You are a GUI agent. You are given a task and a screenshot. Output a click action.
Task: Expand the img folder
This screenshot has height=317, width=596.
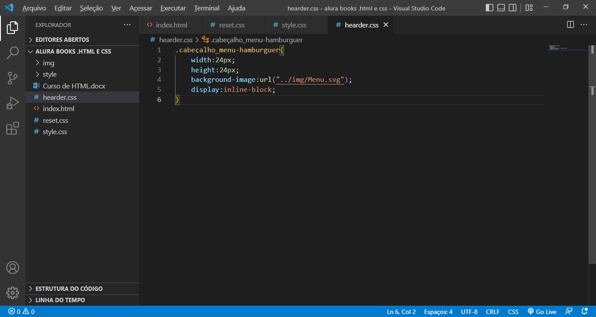point(82,63)
